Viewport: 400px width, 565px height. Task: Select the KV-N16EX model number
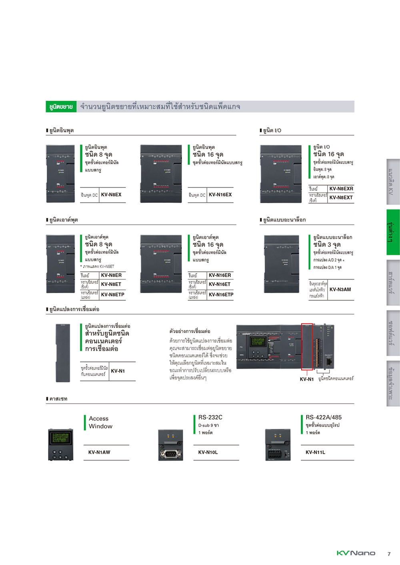pyautogui.click(x=220, y=195)
